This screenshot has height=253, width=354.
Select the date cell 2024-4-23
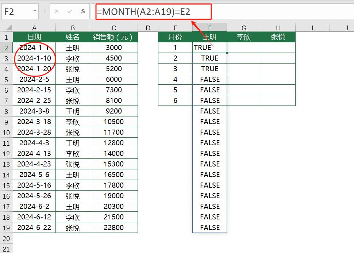[34, 164]
